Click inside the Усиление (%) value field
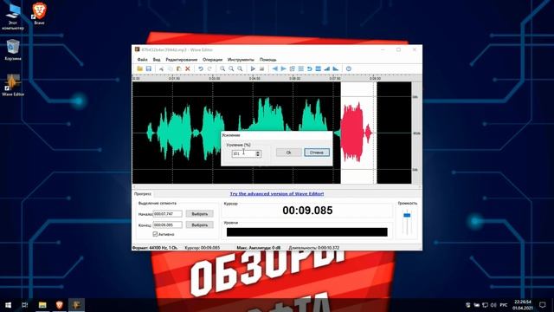554x312 pixels. (243, 153)
